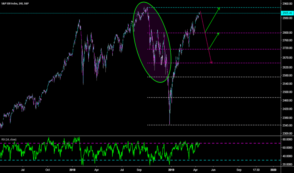Image resolution: width=294 pixels, height=173 pixels.
Task: Select the lower green arrow toward 2800
Action: (x=214, y=41)
